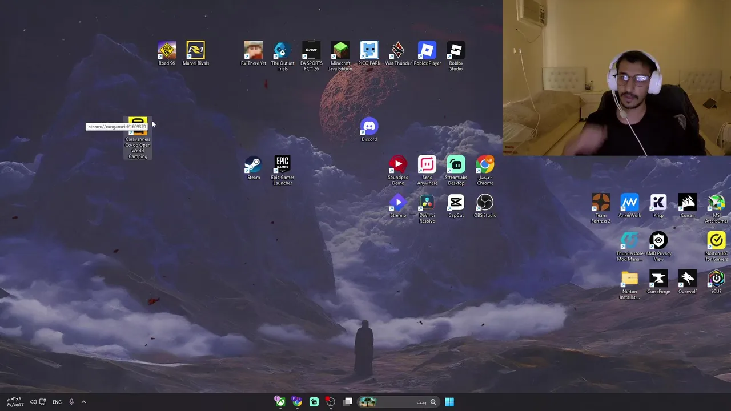Select the Caravanners Co-op Open World Camping shortcut
The image size is (731, 411).
(138, 138)
